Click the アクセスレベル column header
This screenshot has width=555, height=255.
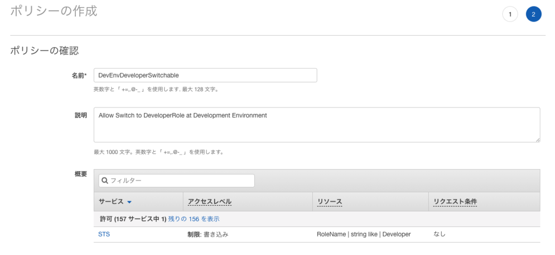click(x=210, y=202)
